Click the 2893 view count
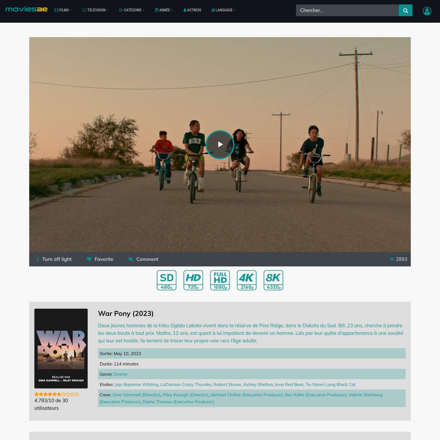 click(399, 259)
